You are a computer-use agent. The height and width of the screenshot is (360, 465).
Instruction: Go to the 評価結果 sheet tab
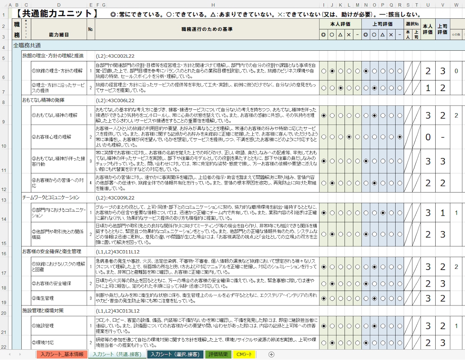219,355
